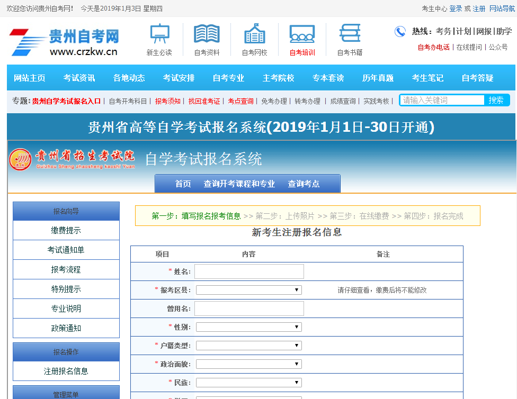Viewport: 517px width, 399px height.
Task: Expand the 户籍类型 dropdown
Action: [x=248, y=346]
